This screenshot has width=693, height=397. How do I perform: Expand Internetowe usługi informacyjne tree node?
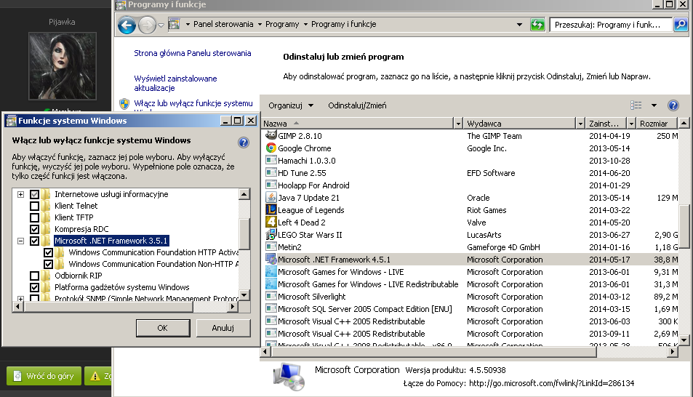pyautogui.click(x=21, y=195)
